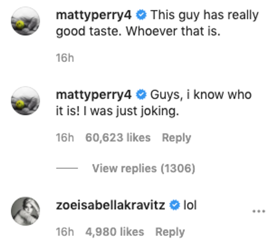The image size is (275, 251).
Task: Open the avatar beside "Guys, i know who" comment
Action: coord(26,101)
